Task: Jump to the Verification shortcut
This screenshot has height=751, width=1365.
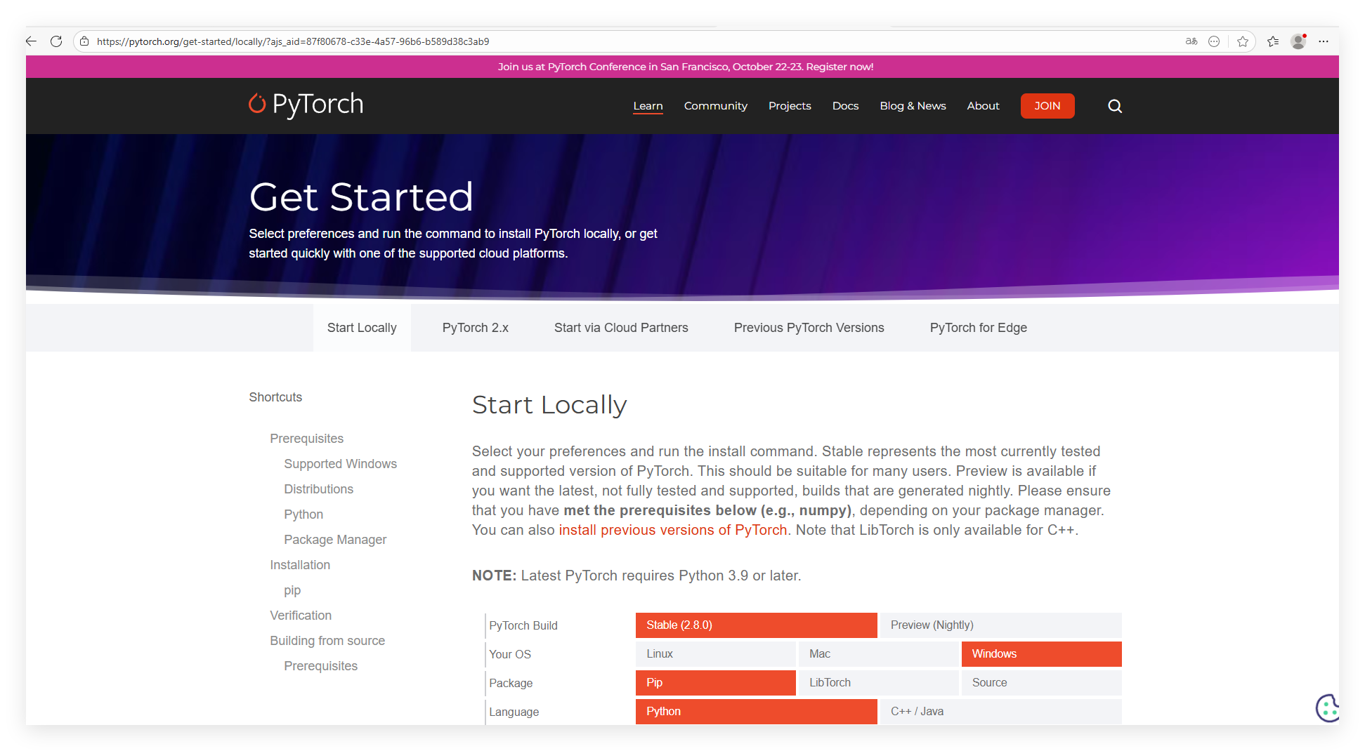Action: click(301, 616)
